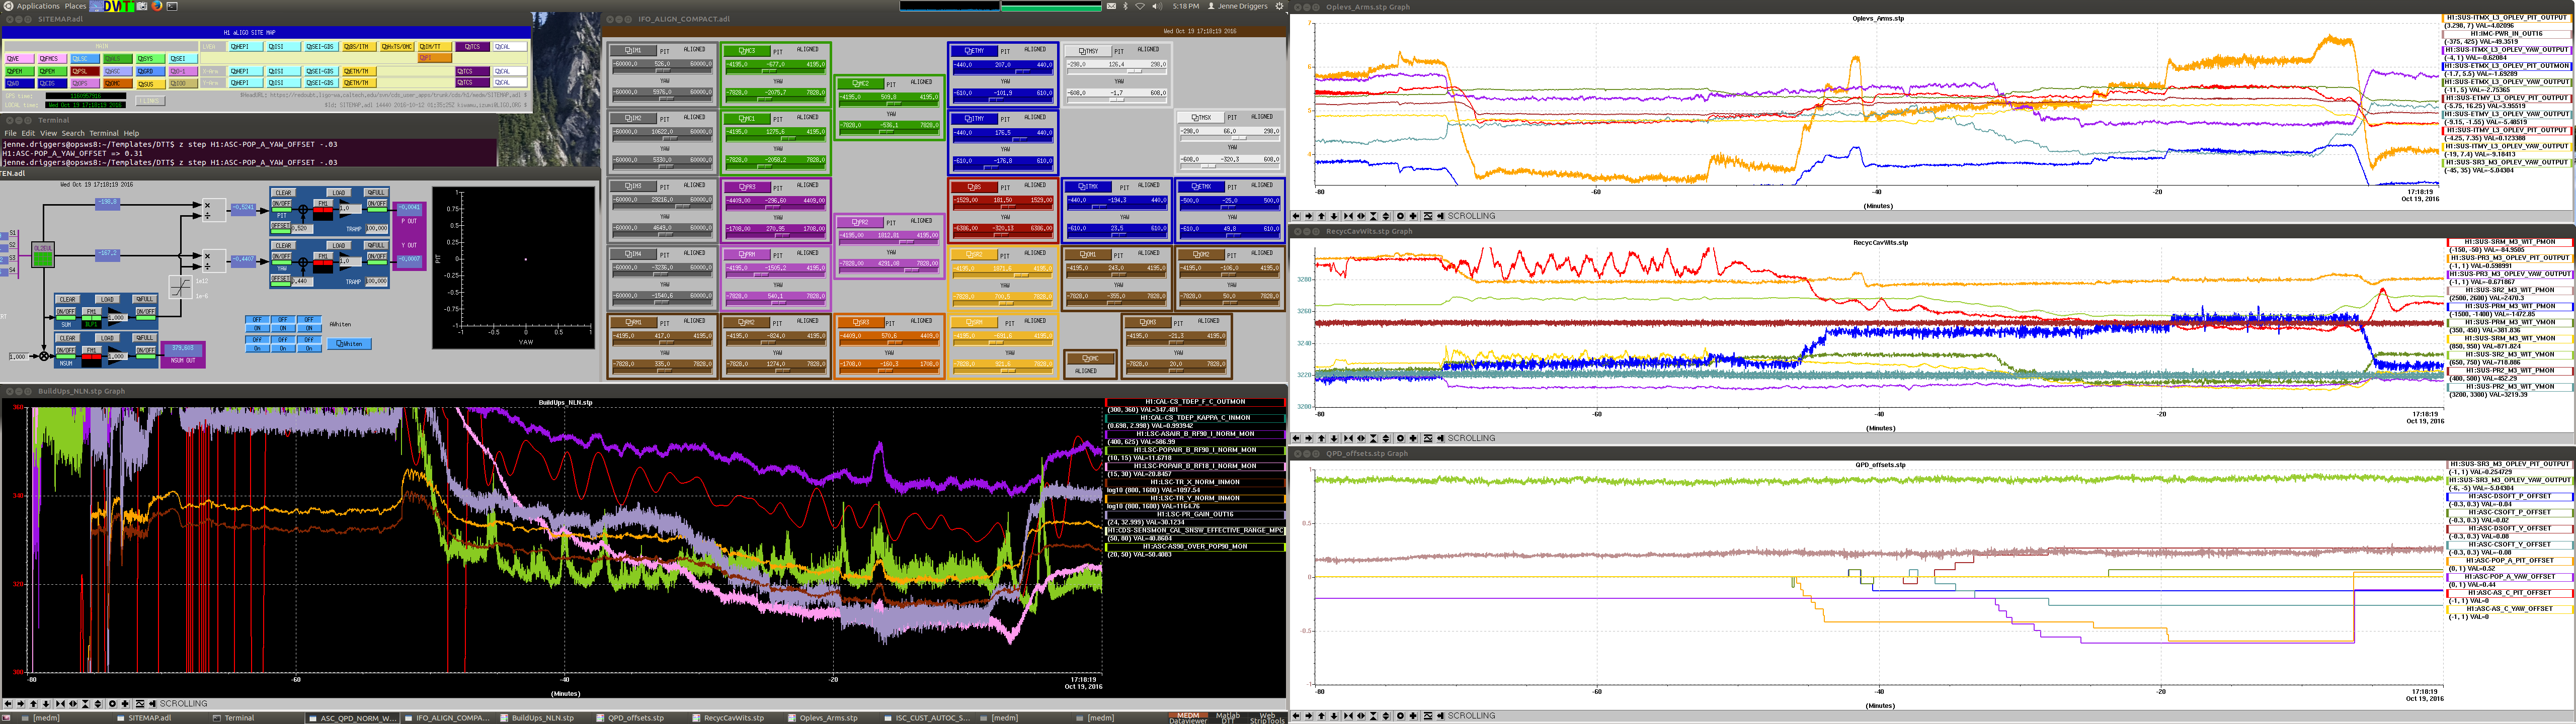Open OMC related display in alignment window

click(1090, 359)
